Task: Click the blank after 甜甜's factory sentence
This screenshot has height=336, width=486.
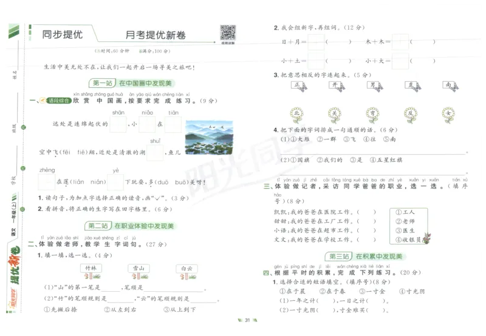Action: pyautogui.click(x=366, y=221)
